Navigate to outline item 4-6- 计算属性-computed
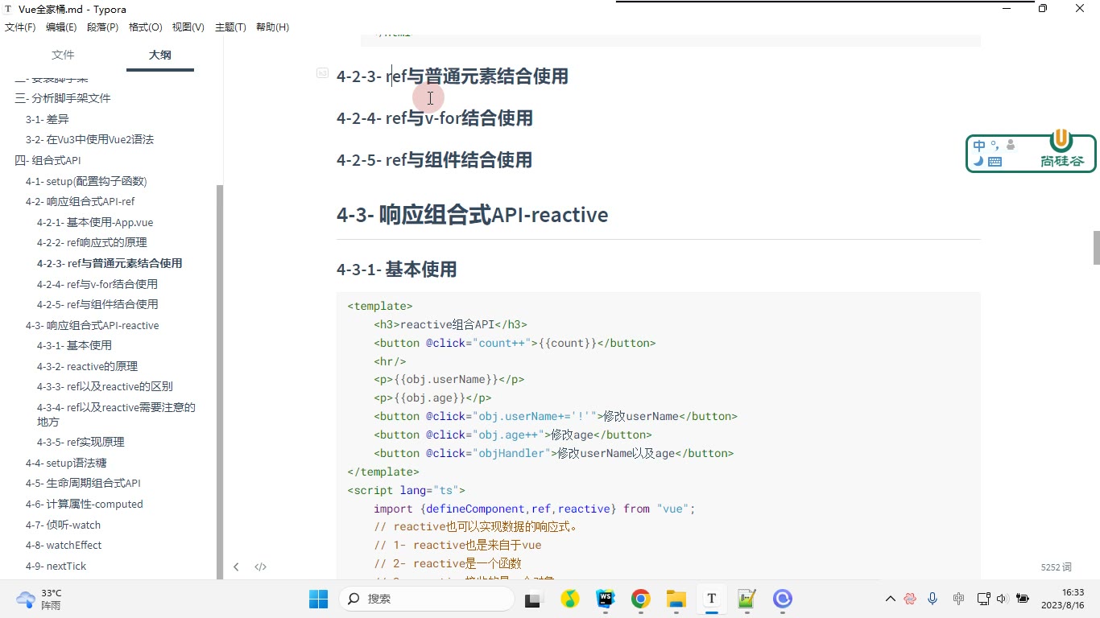1100x618 pixels. (85, 505)
